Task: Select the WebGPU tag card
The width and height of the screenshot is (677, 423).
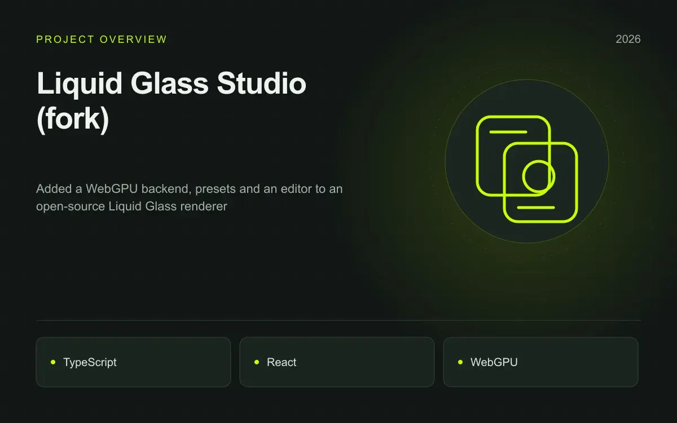Action: pos(540,362)
